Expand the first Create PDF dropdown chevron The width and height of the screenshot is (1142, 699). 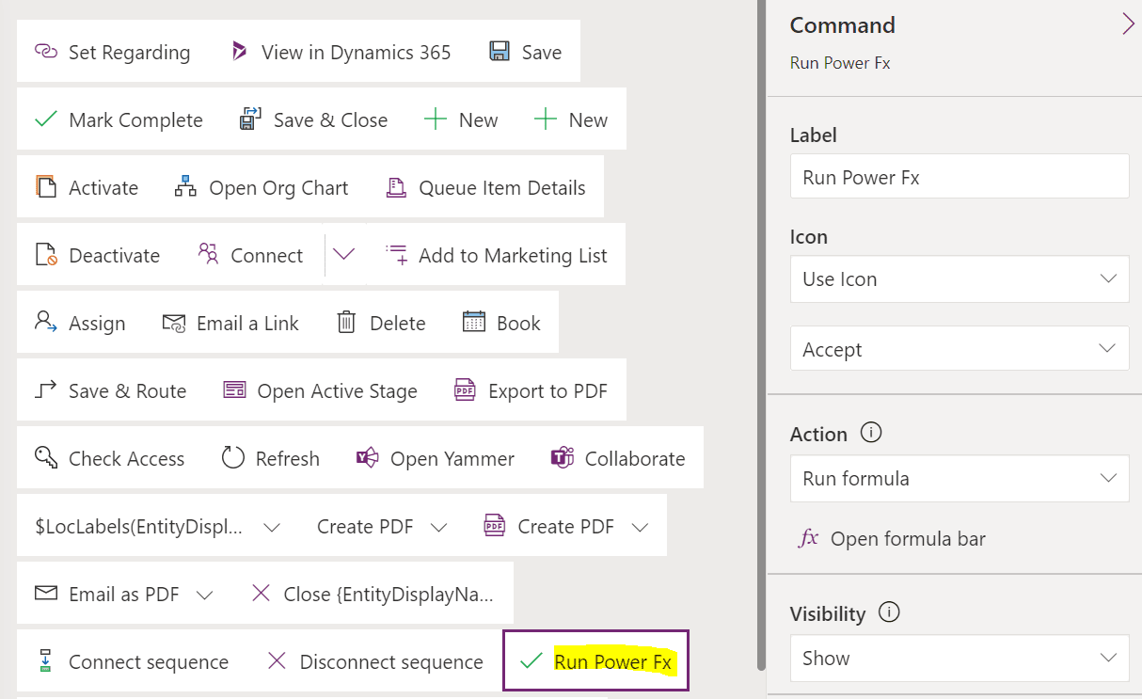[438, 527]
